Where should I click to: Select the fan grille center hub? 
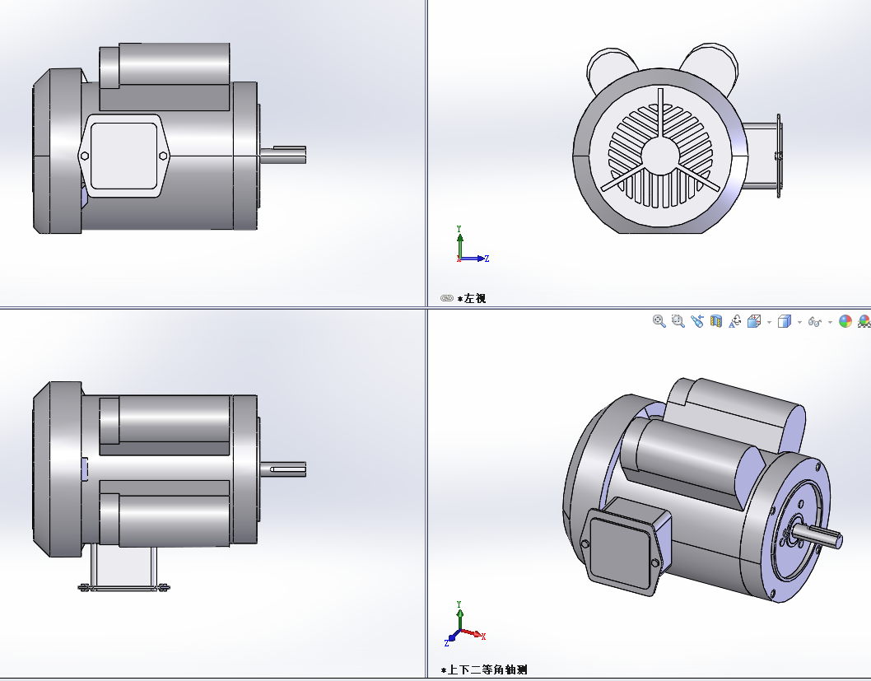tap(659, 152)
